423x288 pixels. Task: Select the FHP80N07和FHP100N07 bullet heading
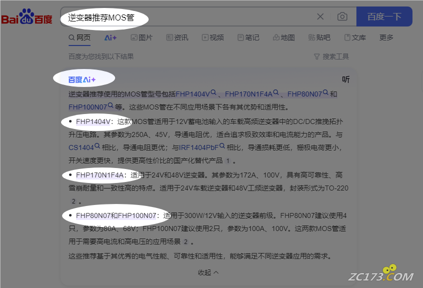click(116, 215)
